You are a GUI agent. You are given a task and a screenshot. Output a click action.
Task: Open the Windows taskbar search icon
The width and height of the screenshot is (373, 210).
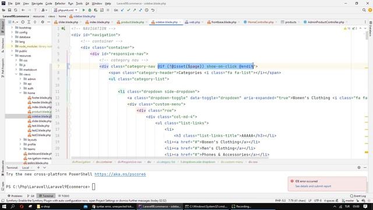13,206
